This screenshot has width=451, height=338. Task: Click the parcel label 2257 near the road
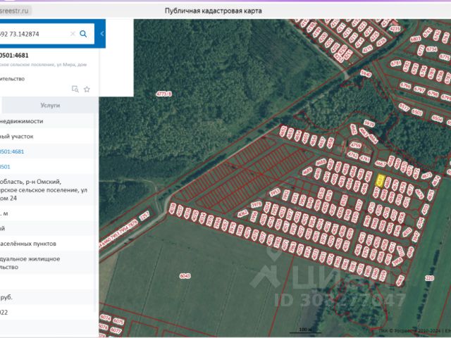(144, 216)
